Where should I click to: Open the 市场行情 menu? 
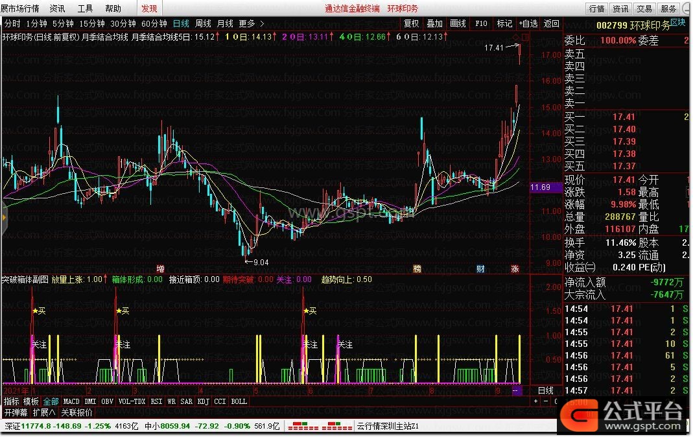click(20, 8)
